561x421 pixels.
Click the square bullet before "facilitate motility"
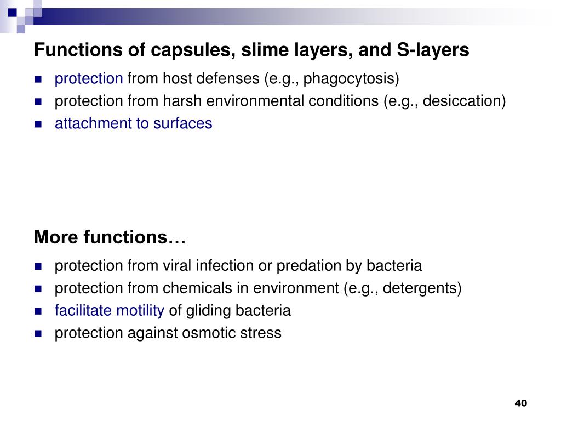[38, 311]
